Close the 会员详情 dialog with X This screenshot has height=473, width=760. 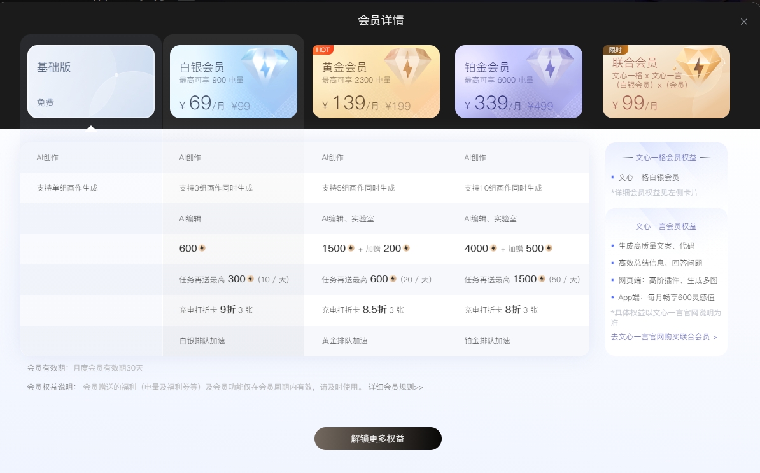743,22
